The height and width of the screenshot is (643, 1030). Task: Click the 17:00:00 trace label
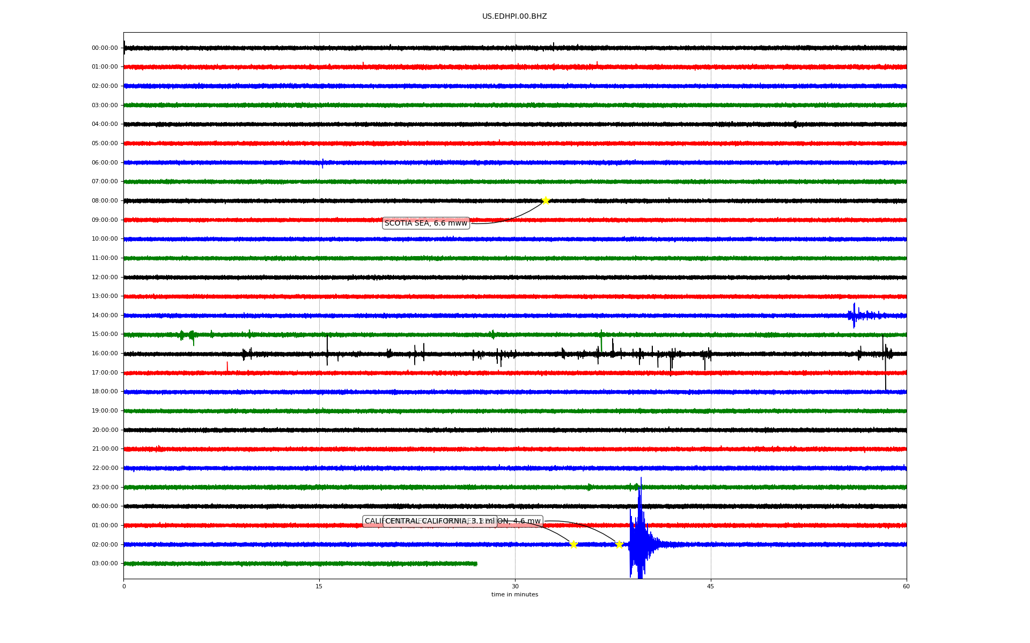[105, 372]
